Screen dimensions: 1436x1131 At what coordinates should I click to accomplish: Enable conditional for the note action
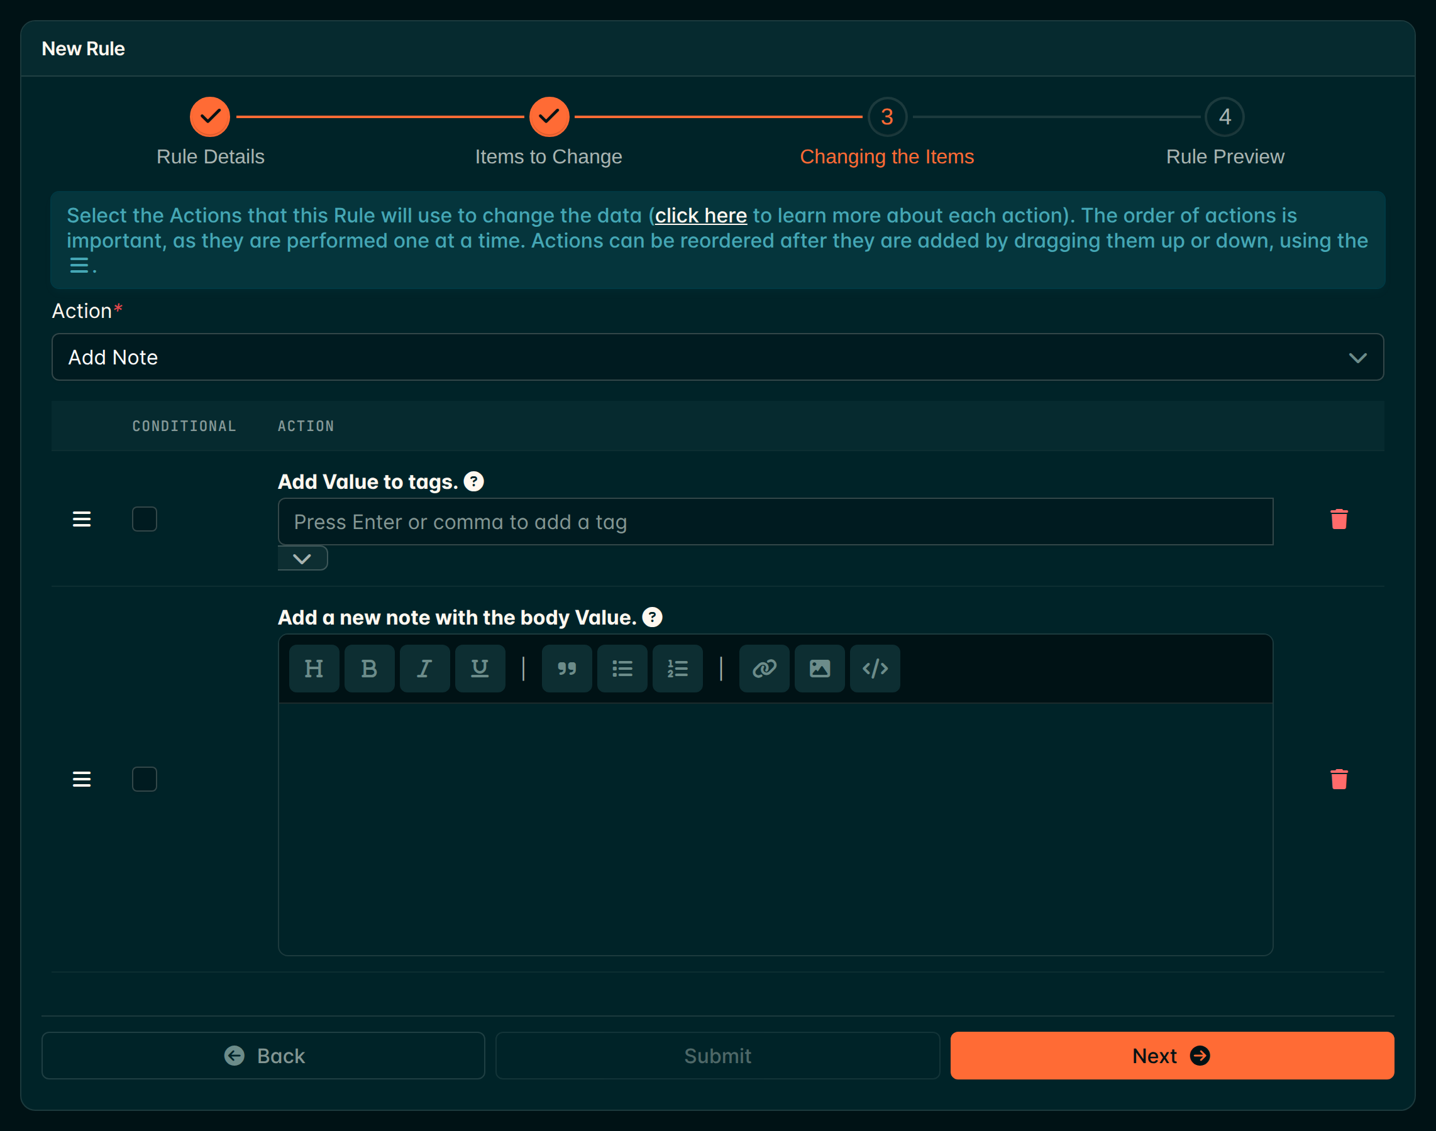(145, 779)
